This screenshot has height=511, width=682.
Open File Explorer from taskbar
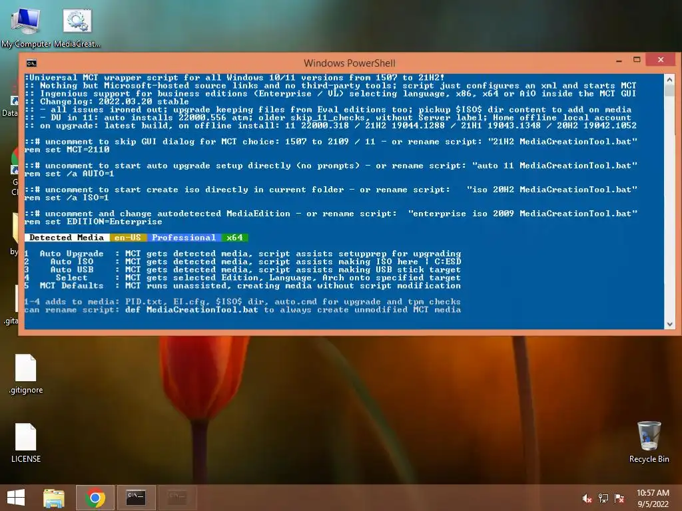54,498
